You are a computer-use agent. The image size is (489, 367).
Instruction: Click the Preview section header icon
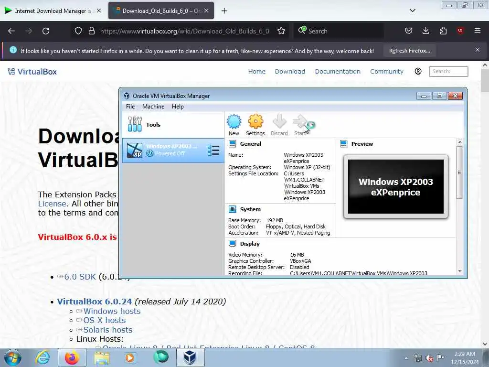[x=344, y=143]
